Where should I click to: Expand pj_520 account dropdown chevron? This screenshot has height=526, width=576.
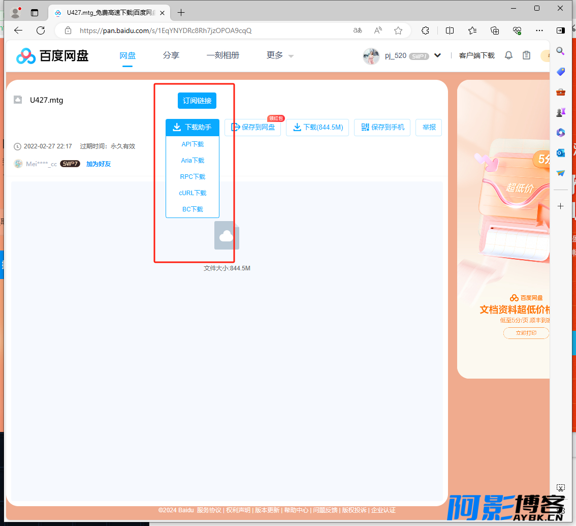437,55
